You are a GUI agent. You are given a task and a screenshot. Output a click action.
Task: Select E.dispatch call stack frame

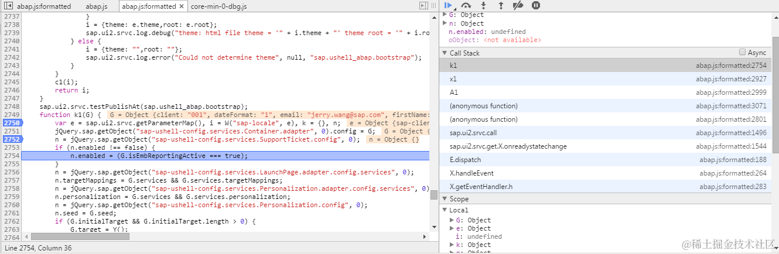coord(606,160)
